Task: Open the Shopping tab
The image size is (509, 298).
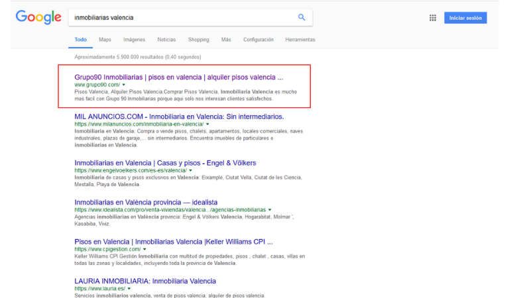Action: [199, 40]
